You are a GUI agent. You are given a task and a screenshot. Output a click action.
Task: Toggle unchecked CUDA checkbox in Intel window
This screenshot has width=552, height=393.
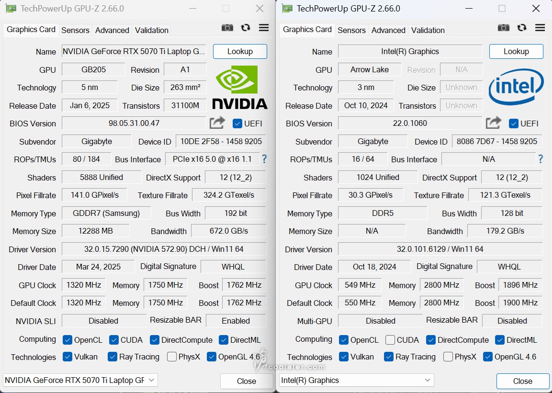(x=390, y=340)
